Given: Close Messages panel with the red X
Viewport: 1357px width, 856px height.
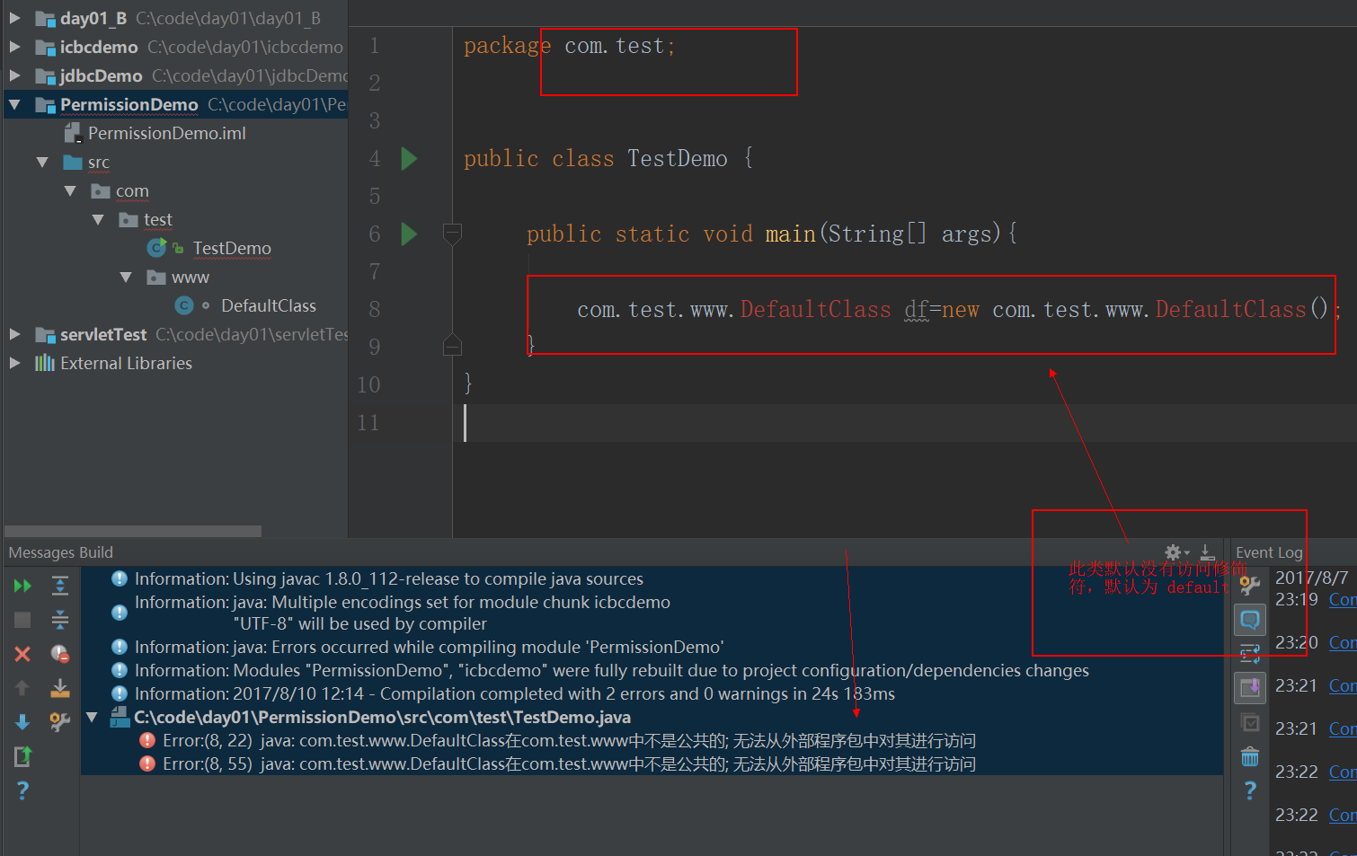Looking at the screenshot, I should pos(22,654).
